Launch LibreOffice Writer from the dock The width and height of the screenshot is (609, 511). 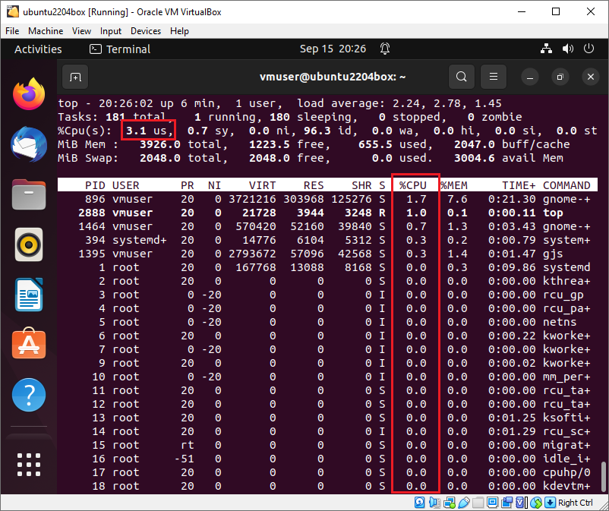29,295
